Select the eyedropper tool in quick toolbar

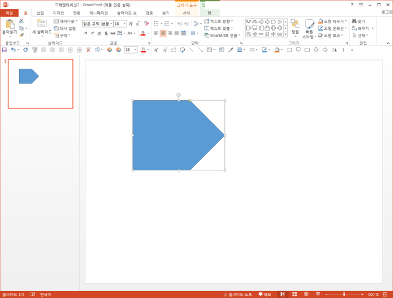tap(231, 50)
